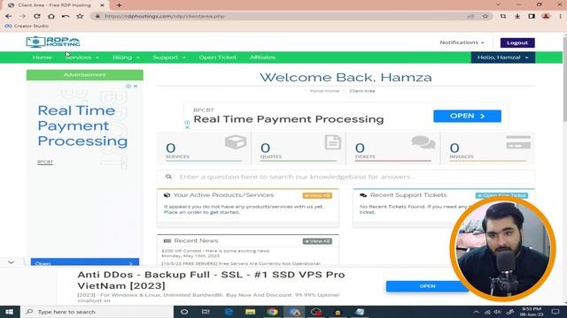567x318 pixels.
Task: Click the undo arrow icon in toolbar
Action: tap(66, 16)
